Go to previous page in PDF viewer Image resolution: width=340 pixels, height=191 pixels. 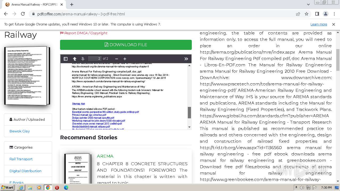pyautogui.click(x=75, y=59)
